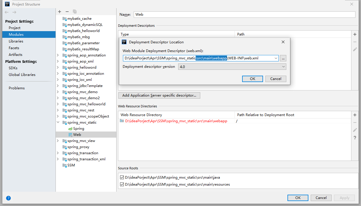Expand the spring_aop_xml module

click(x=58, y=61)
